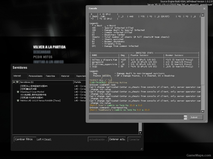Viewport: 213px width, 159px height.
Task: Click the gorgonoid row in infected stats
Action: click(144, 62)
